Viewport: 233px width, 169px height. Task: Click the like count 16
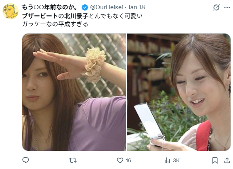[128, 161]
